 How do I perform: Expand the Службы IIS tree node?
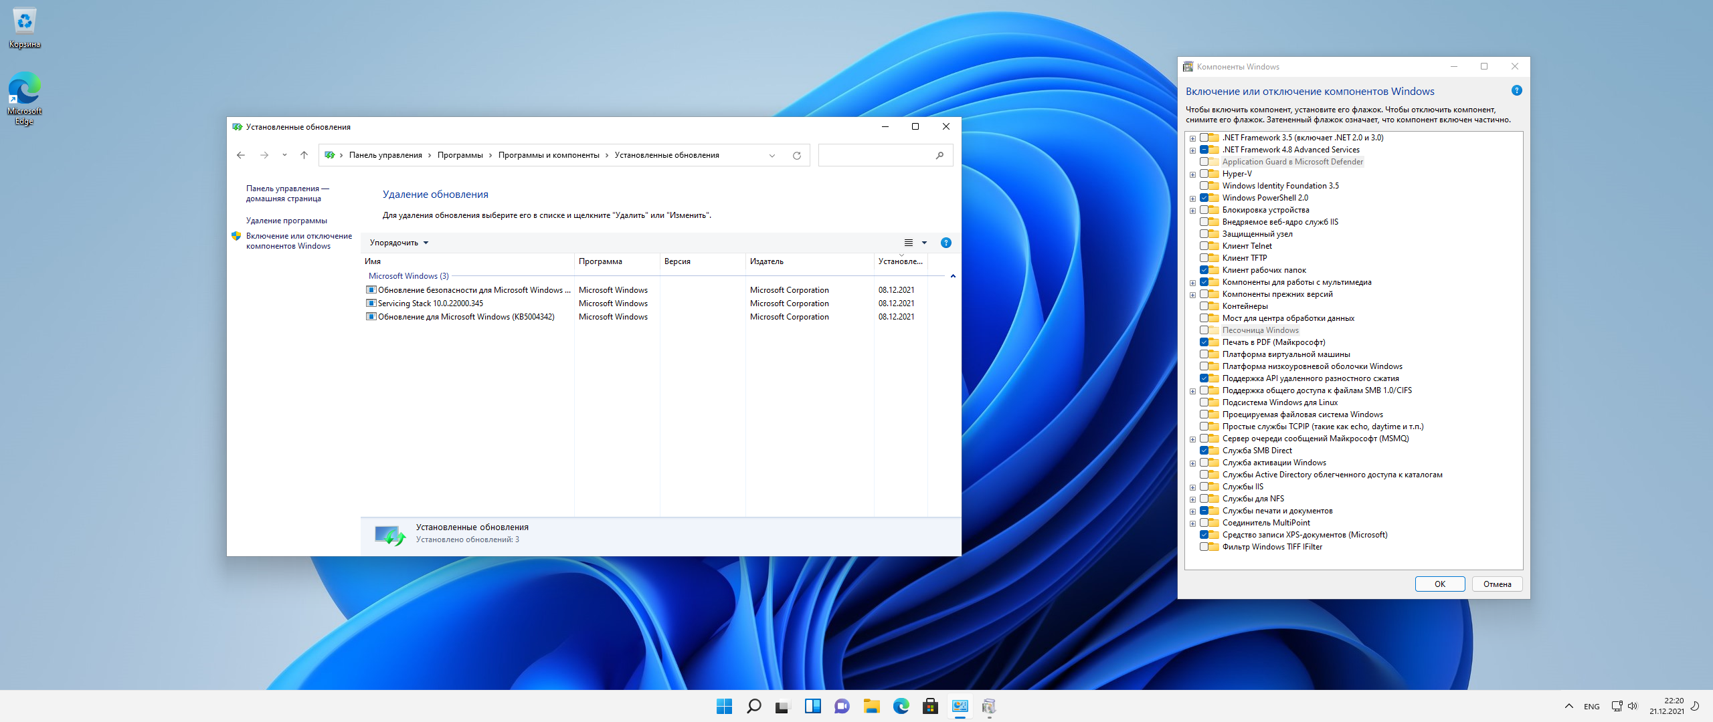pos(1192,487)
